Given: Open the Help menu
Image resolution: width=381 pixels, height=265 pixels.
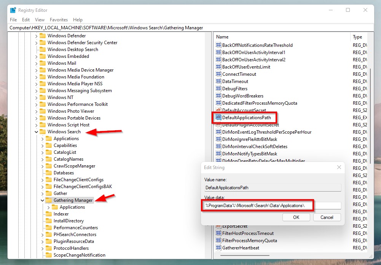Looking at the screenshot, I should [78, 20].
